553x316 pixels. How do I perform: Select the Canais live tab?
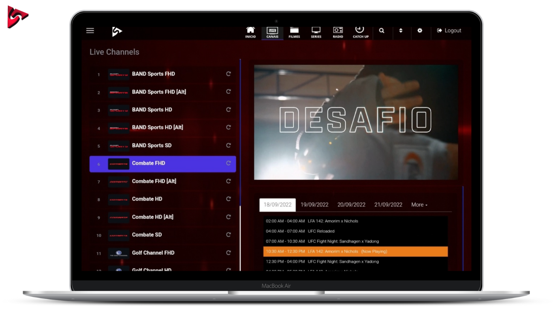point(272,32)
